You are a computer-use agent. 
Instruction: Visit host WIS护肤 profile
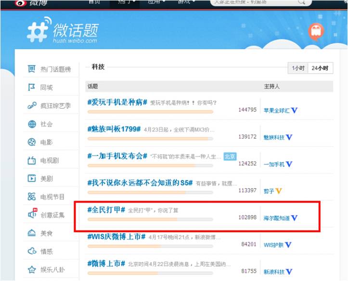[x=273, y=245]
